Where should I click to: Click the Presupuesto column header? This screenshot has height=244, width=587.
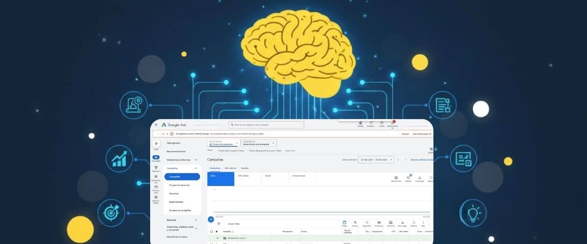click(288, 231)
